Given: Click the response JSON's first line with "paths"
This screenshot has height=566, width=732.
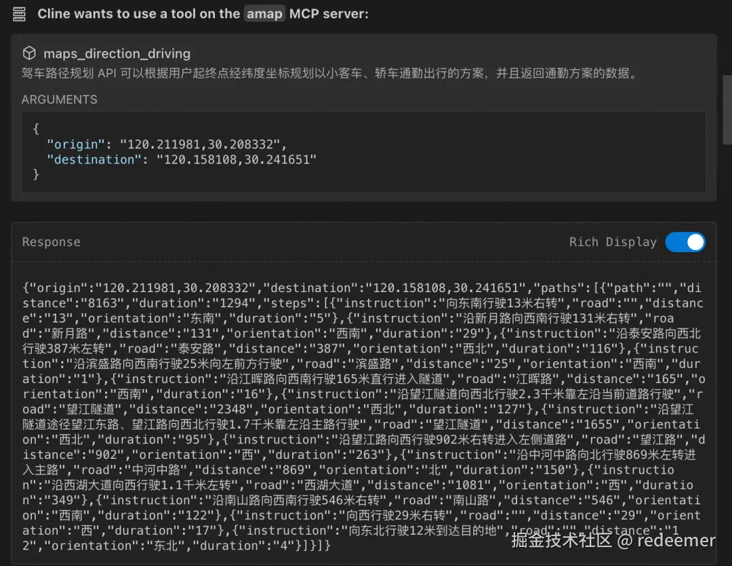Looking at the screenshot, I should click(x=362, y=287).
